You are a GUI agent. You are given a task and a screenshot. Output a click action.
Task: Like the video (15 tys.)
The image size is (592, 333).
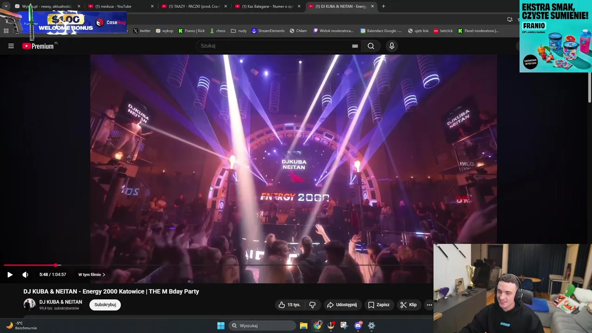point(290,305)
